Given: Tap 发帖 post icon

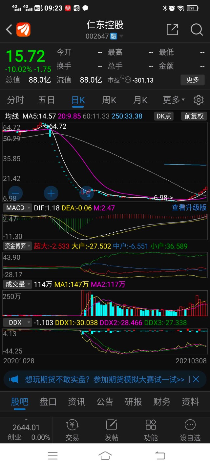Looking at the screenshot, I should pyautogui.click(x=112, y=430).
